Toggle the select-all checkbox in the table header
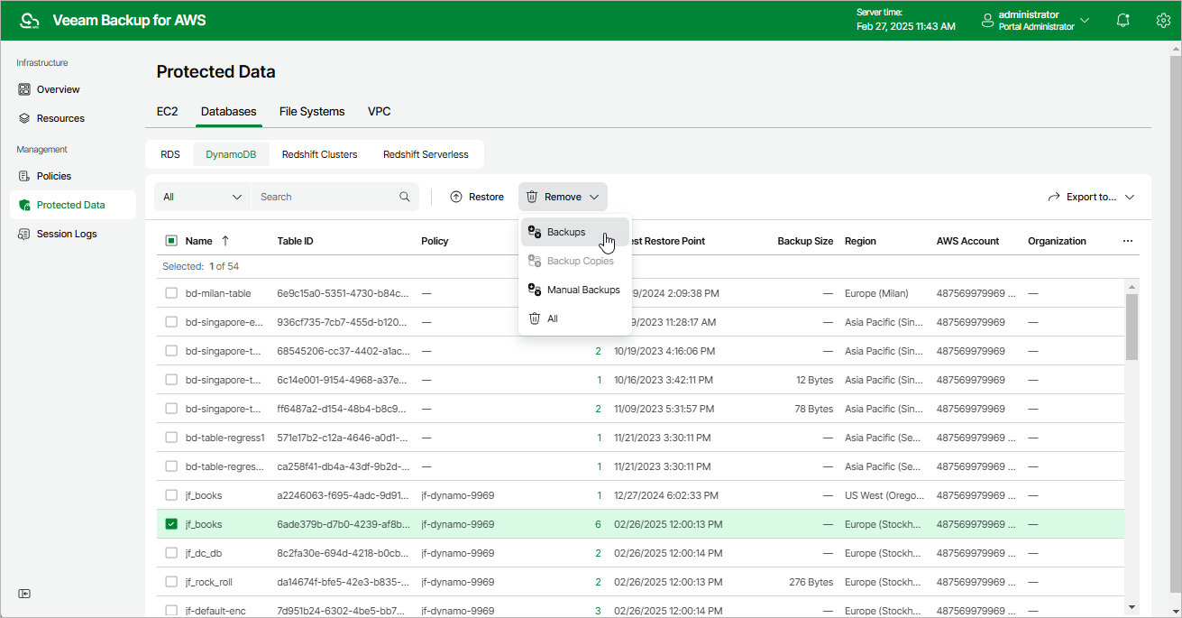The width and height of the screenshot is (1182, 618). click(x=171, y=241)
